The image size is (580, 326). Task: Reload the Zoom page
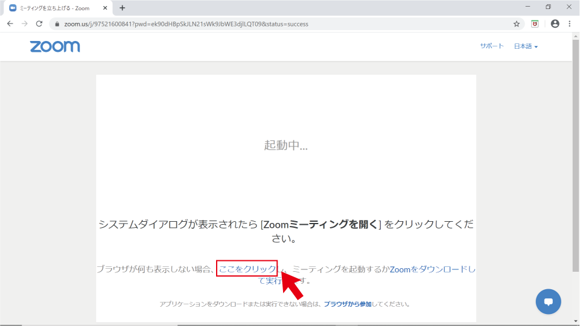(39, 24)
